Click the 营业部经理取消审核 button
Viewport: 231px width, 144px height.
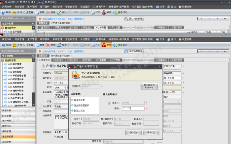click(149, 86)
